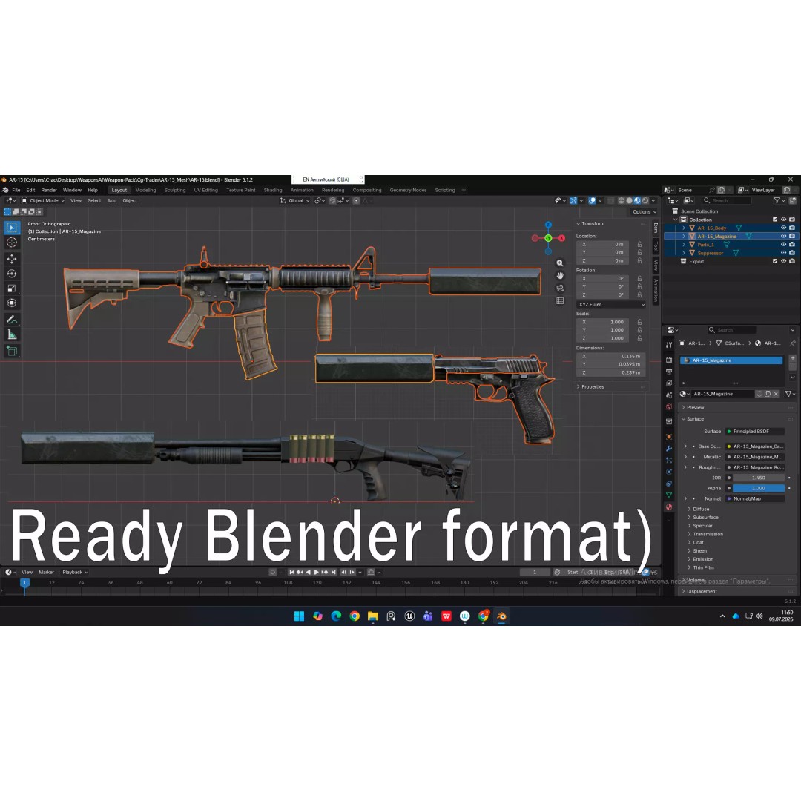The height and width of the screenshot is (801, 801).
Task: Switch to the UV Editing workspace tab
Action: pos(206,190)
